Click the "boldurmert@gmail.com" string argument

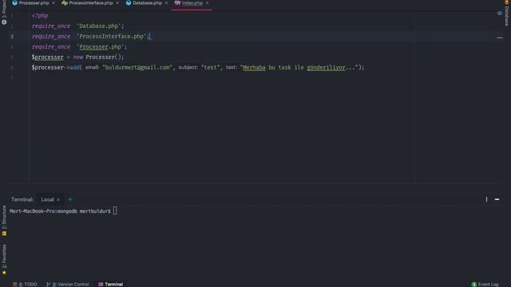point(137,67)
